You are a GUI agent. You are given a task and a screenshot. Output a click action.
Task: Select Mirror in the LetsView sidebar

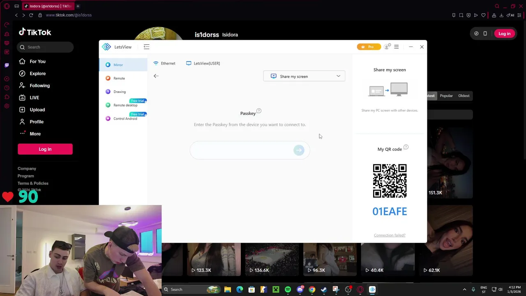point(123,65)
